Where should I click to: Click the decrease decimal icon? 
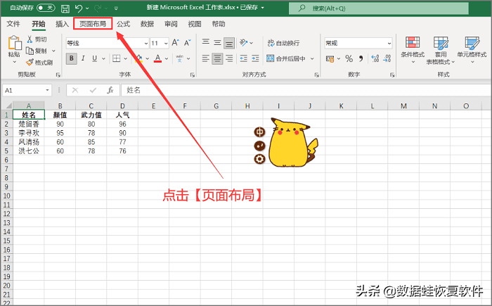pos(387,58)
